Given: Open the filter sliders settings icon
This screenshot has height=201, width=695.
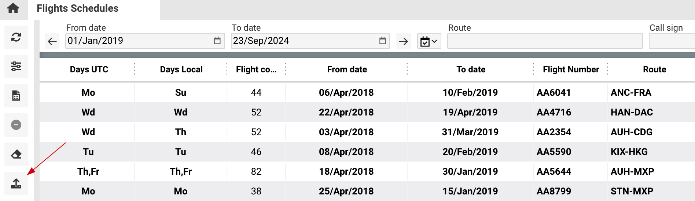Looking at the screenshot, I should [16, 66].
